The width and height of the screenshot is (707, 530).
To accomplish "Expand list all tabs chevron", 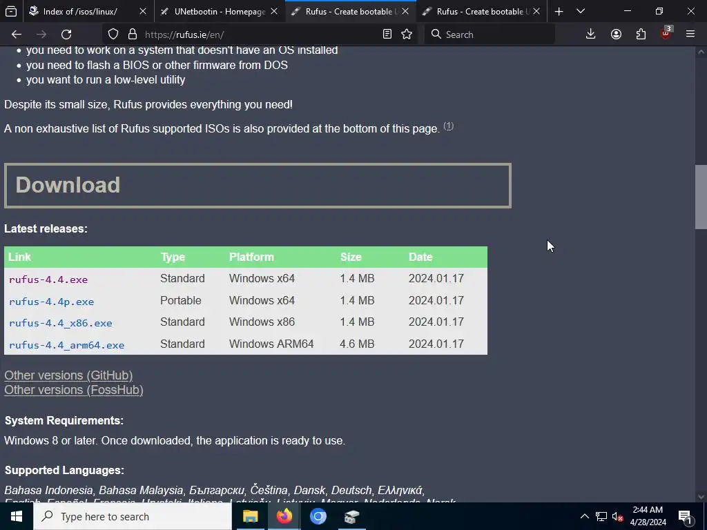I will click(x=581, y=11).
